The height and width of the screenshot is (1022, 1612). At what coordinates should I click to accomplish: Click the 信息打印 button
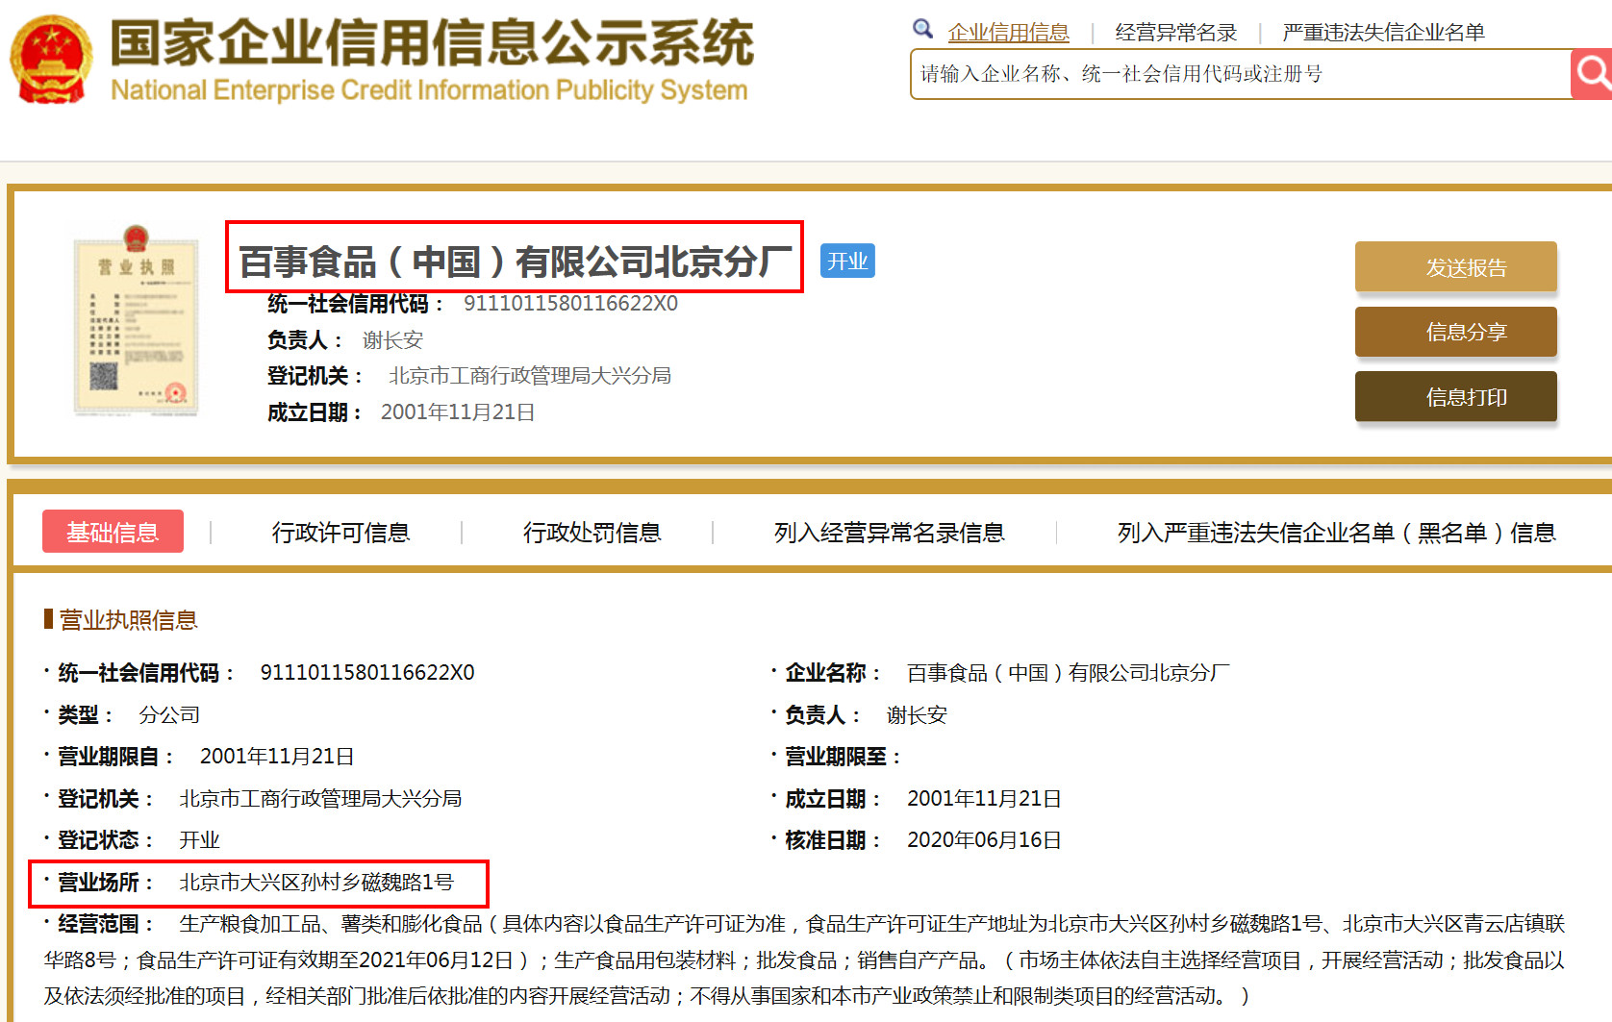[x=1455, y=396]
